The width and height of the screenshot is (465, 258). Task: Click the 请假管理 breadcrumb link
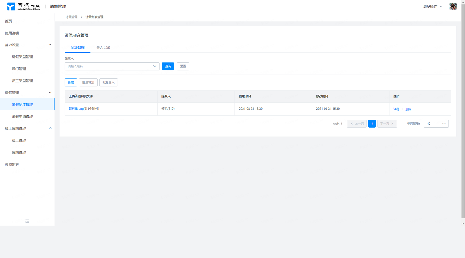click(x=71, y=17)
